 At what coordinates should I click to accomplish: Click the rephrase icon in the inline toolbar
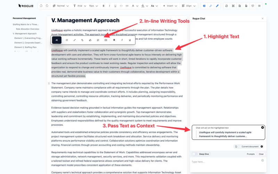coord(82,40)
